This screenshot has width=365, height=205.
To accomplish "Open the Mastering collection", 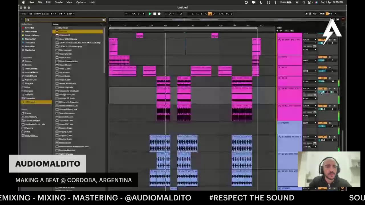I will pos(30,50).
